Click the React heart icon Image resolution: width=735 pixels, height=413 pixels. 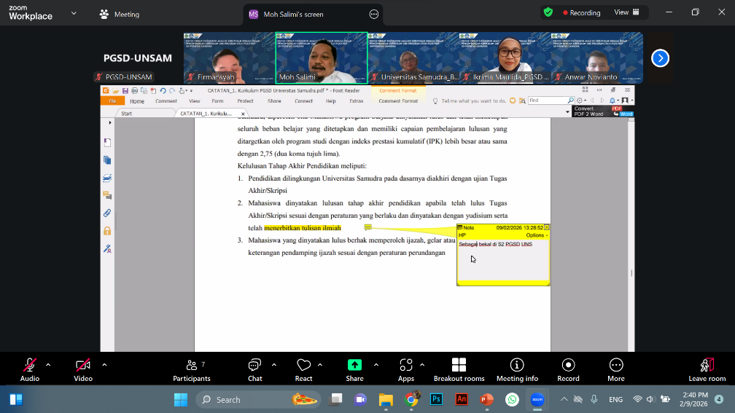(303, 366)
